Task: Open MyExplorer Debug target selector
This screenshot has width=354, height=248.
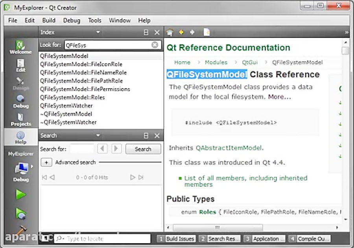Action: (x=21, y=172)
